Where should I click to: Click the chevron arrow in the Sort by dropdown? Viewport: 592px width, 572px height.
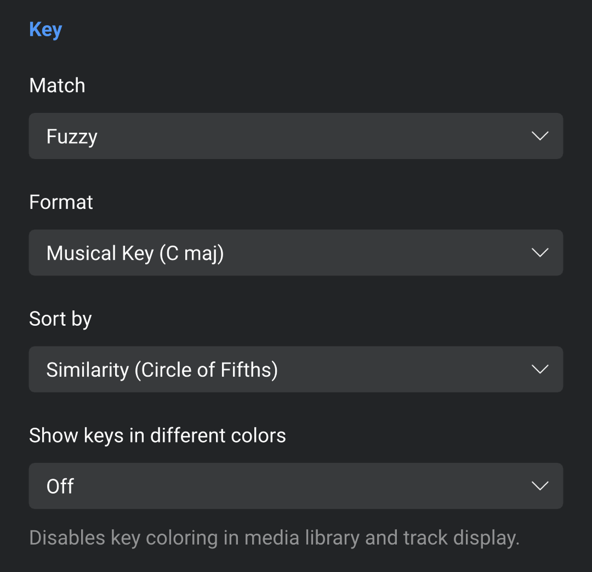tap(540, 370)
